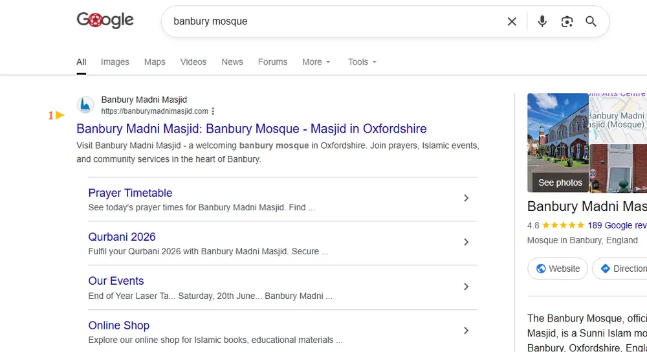Click the Banbury Madni Masjid knowledge panel title
Image resolution: width=647 pixels, height=352 pixels.
[x=587, y=206]
